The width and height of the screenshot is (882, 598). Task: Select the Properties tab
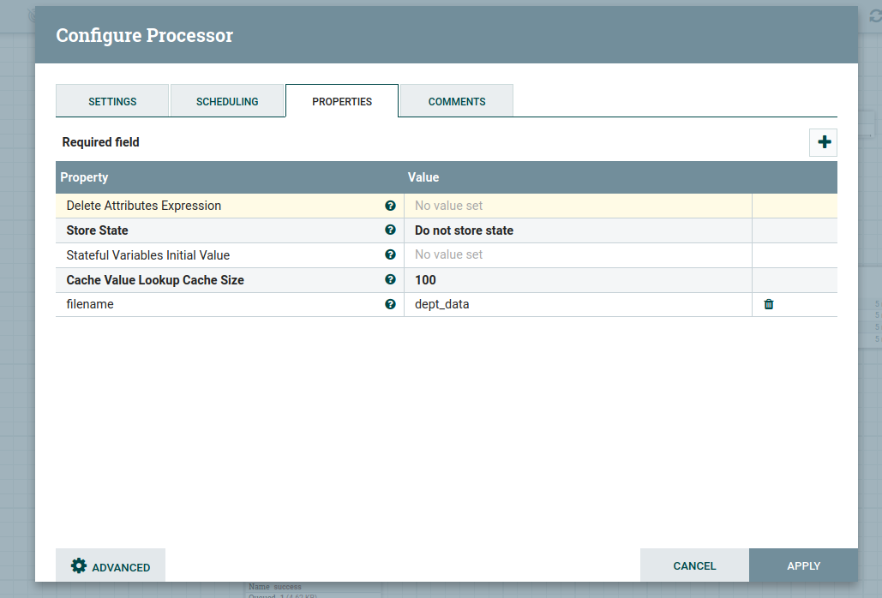point(342,101)
